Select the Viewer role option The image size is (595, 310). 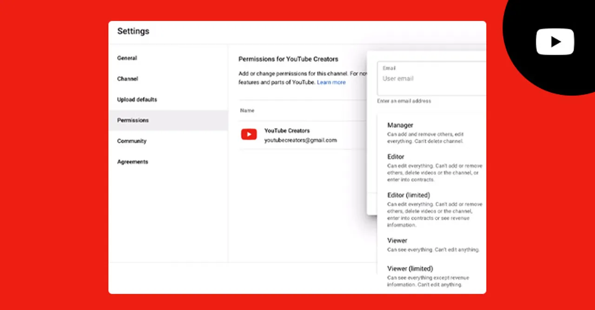[431, 245]
